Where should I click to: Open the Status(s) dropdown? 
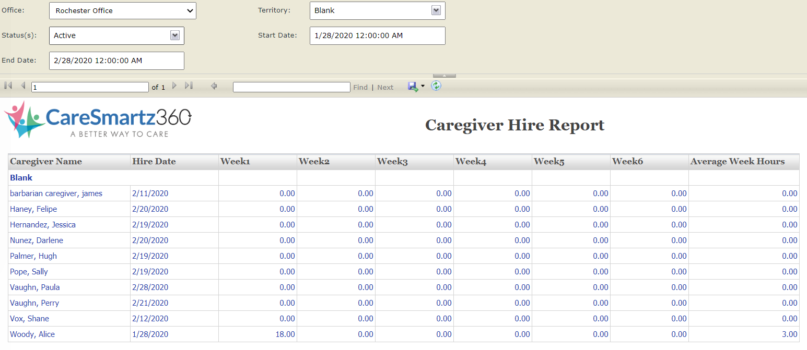click(175, 35)
